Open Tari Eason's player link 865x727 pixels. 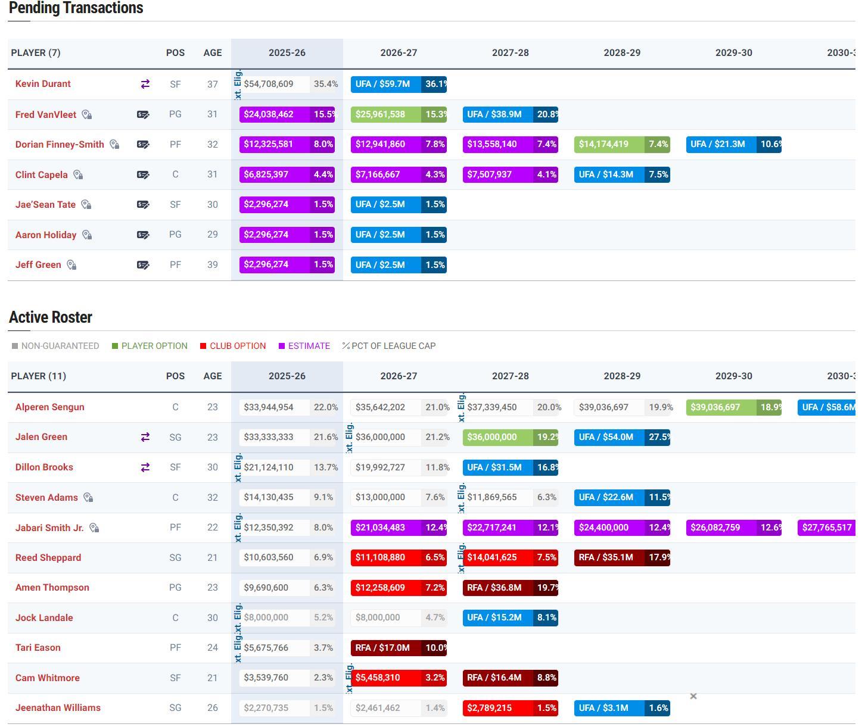(38, 648)
